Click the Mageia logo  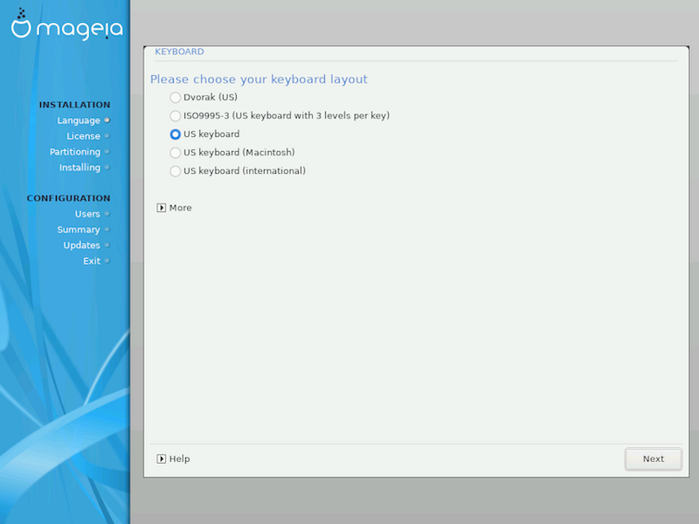67,25
